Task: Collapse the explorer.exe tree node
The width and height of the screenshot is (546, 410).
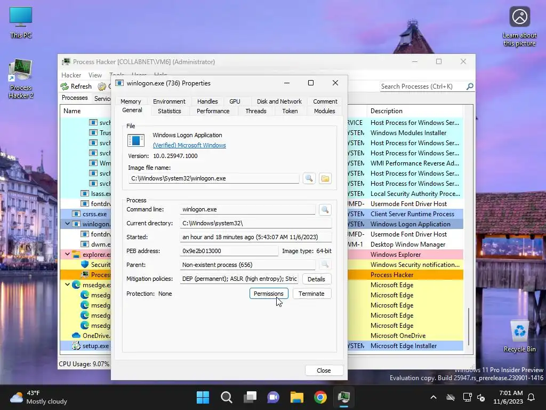Action: (68, 254)
